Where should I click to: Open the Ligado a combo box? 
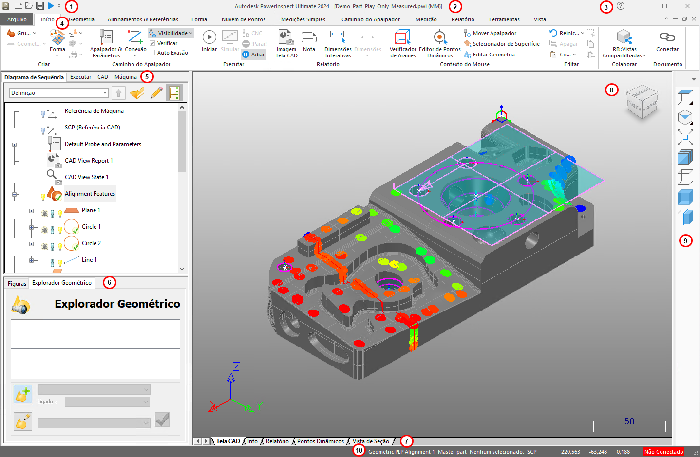107,402
